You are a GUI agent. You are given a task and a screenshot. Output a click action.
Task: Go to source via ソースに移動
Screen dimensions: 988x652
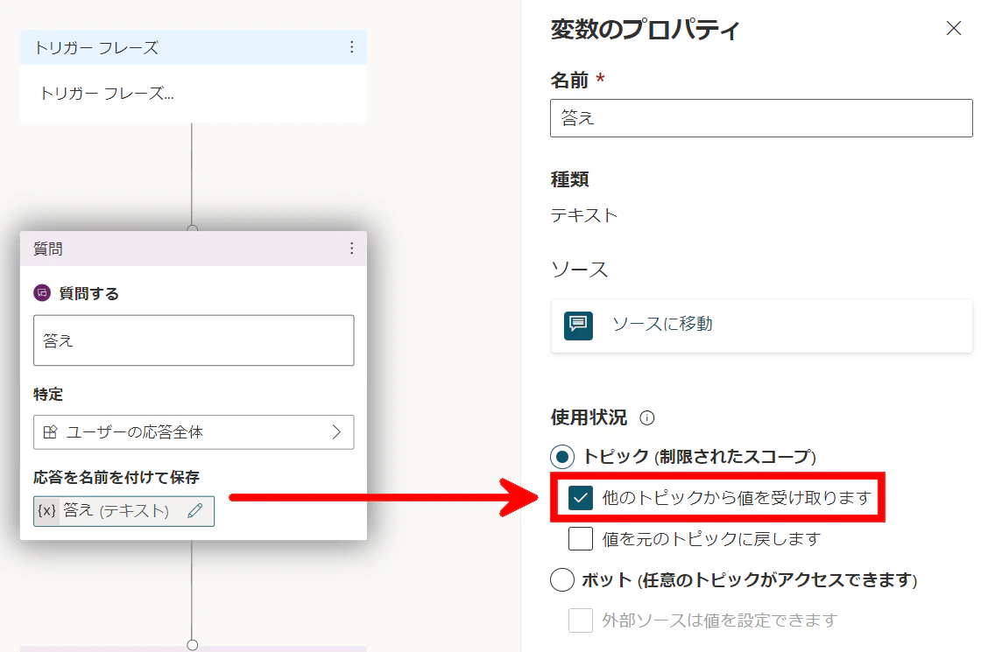pos(761,326)
